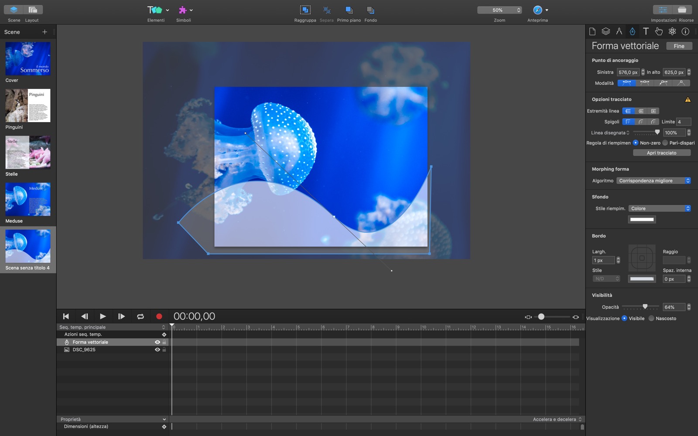Open the Impostazioni panel
The image size is (698, 436).
point(663,10)
